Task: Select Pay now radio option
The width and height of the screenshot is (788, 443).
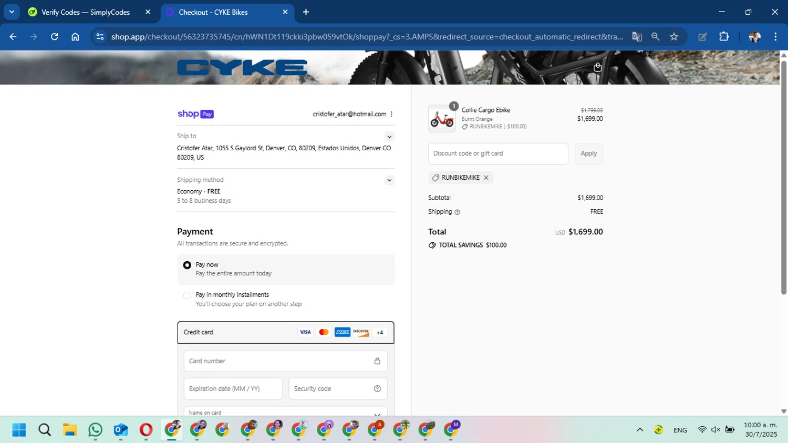Action: (187, 265)
